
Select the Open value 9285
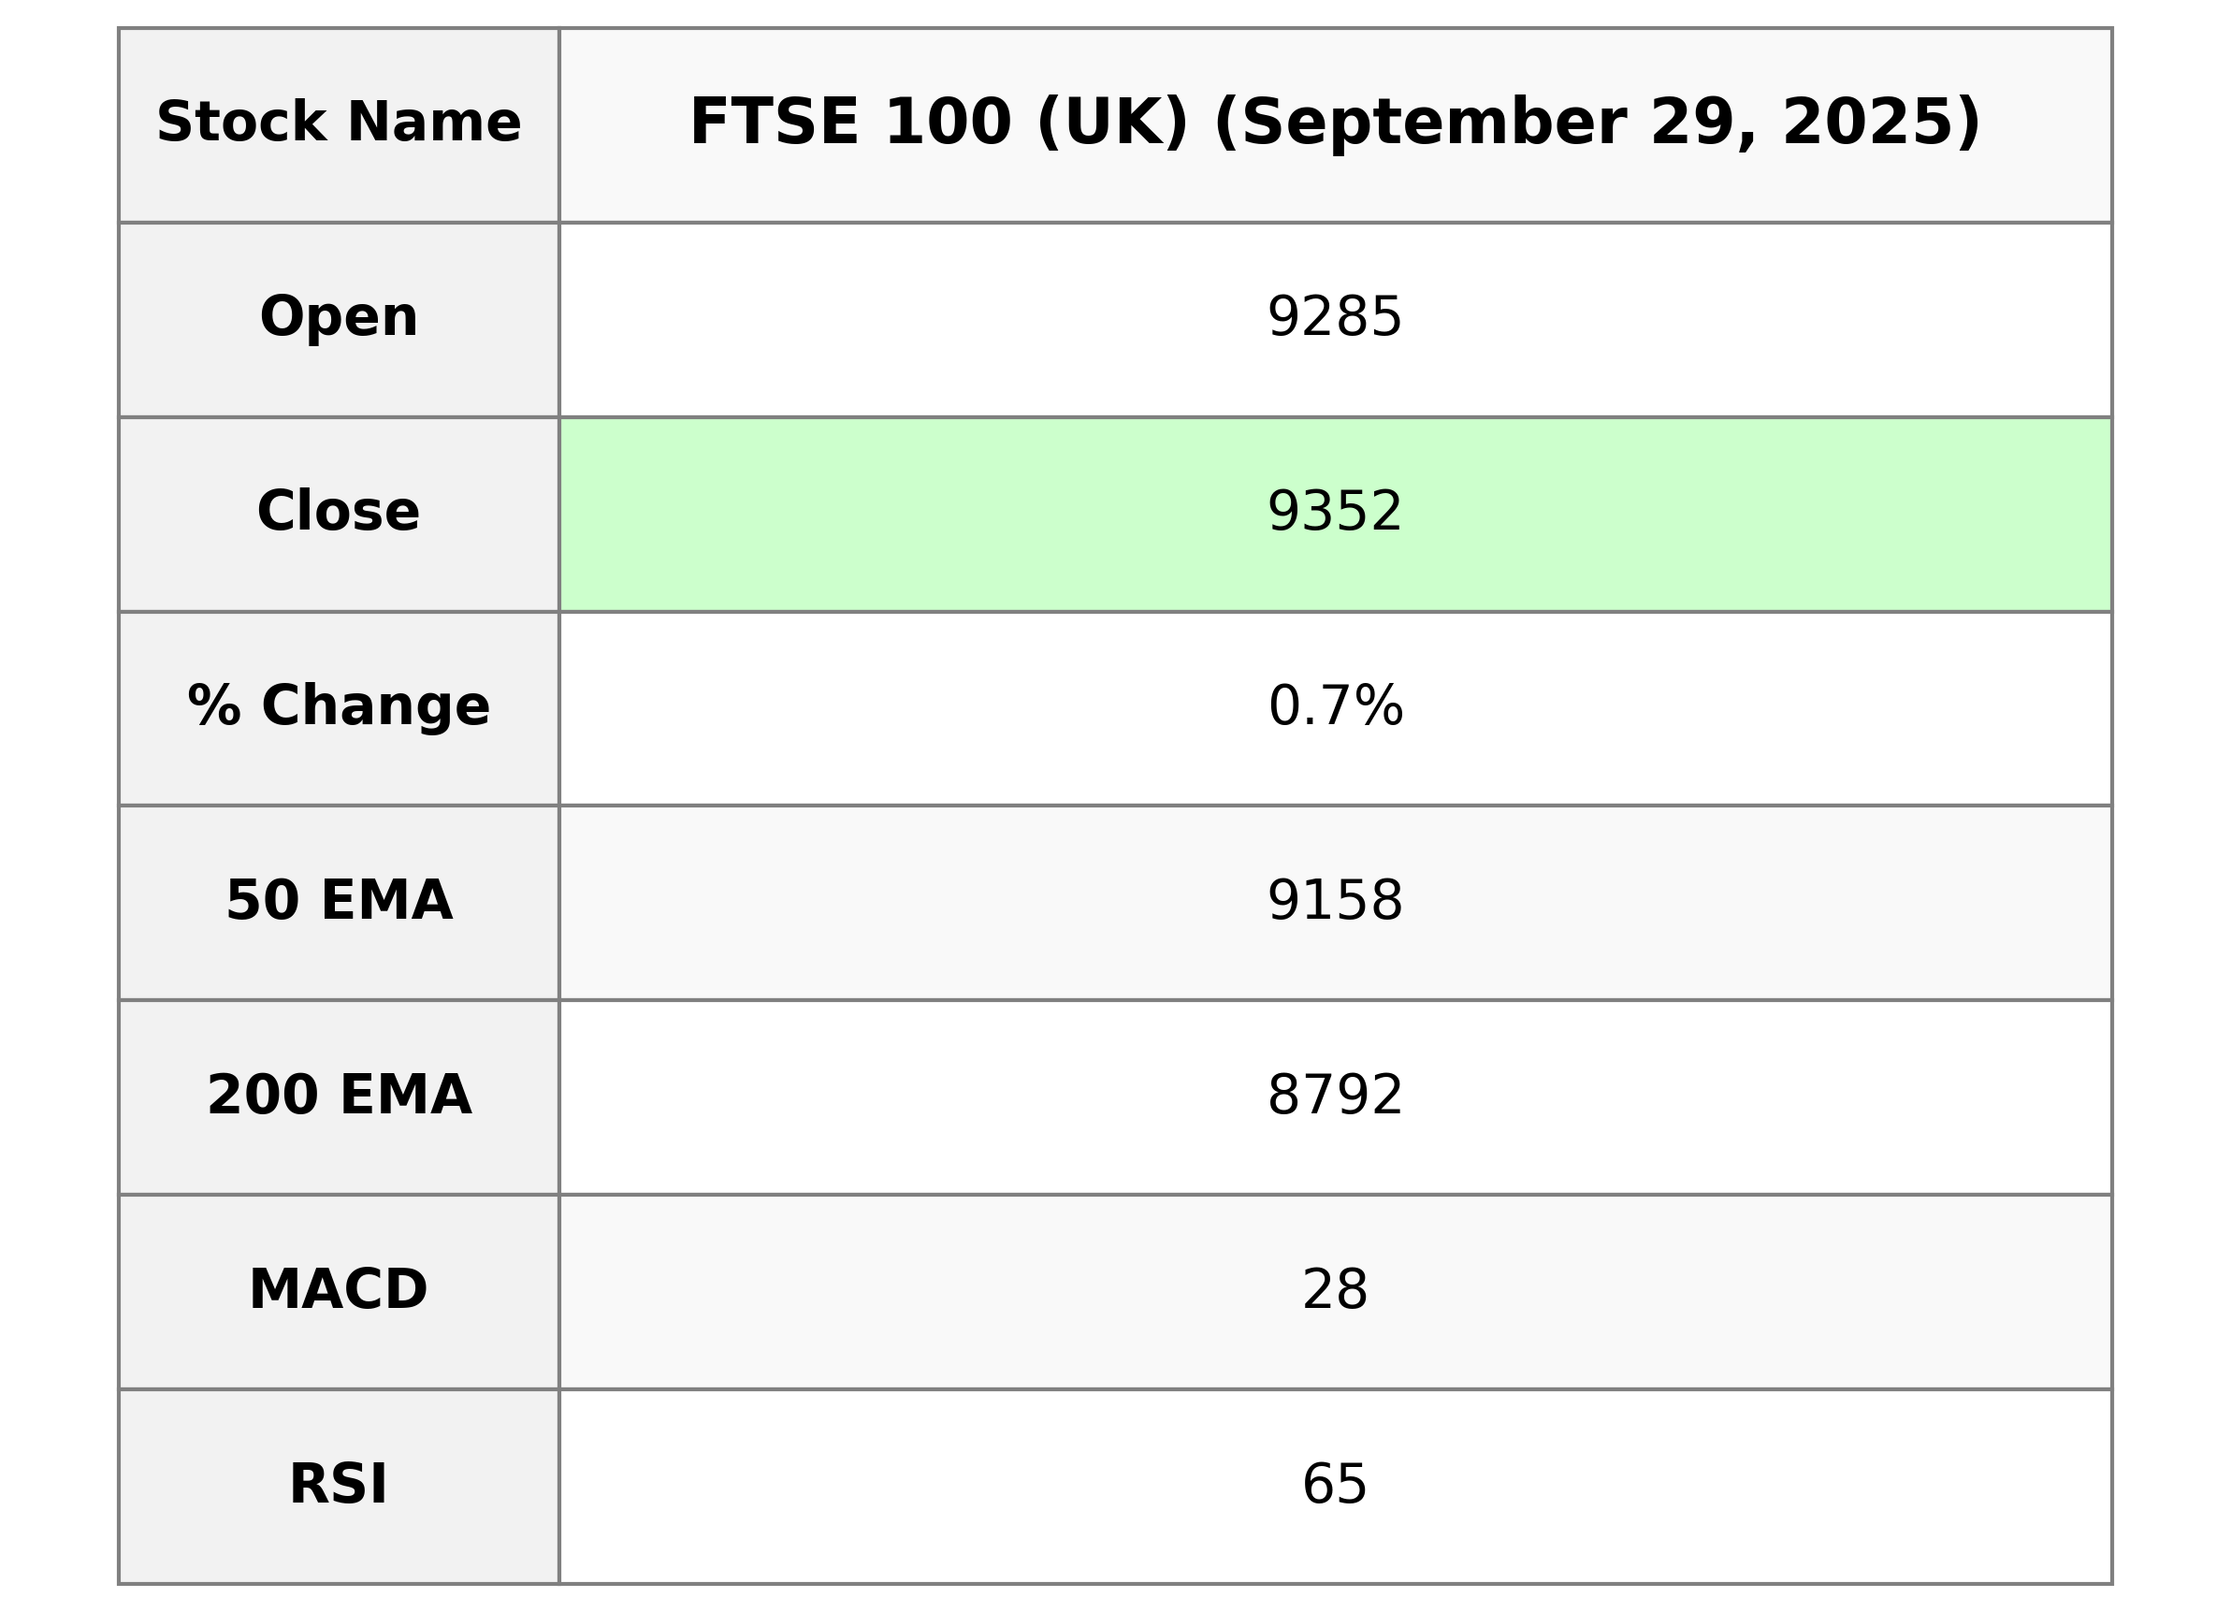tap(1334, 318)
